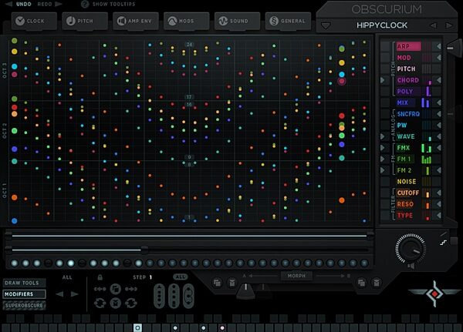Go to the next preset arrow

(x=449, y=25)
